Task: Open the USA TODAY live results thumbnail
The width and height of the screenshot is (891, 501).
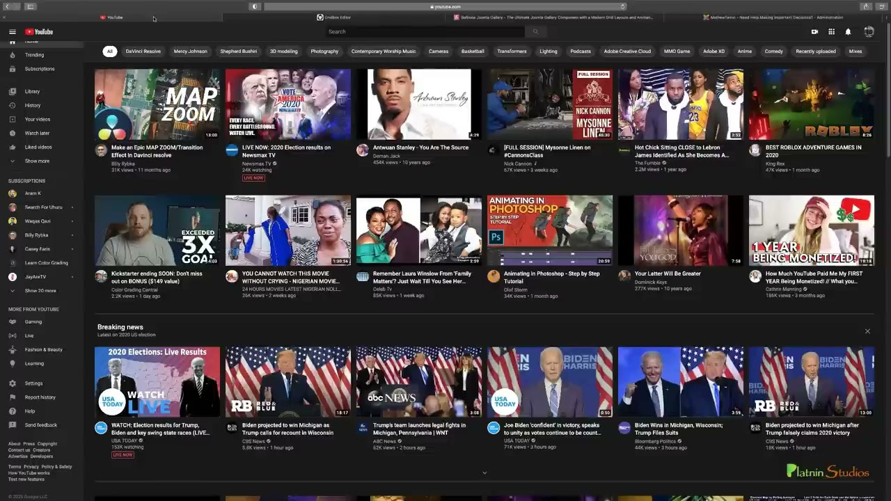Action: pyautogui.click(x=157, y=382)
